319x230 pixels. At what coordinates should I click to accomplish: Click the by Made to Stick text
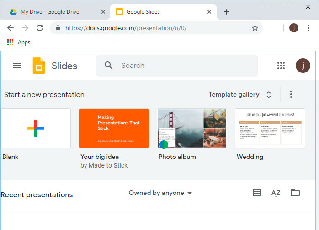104,165
